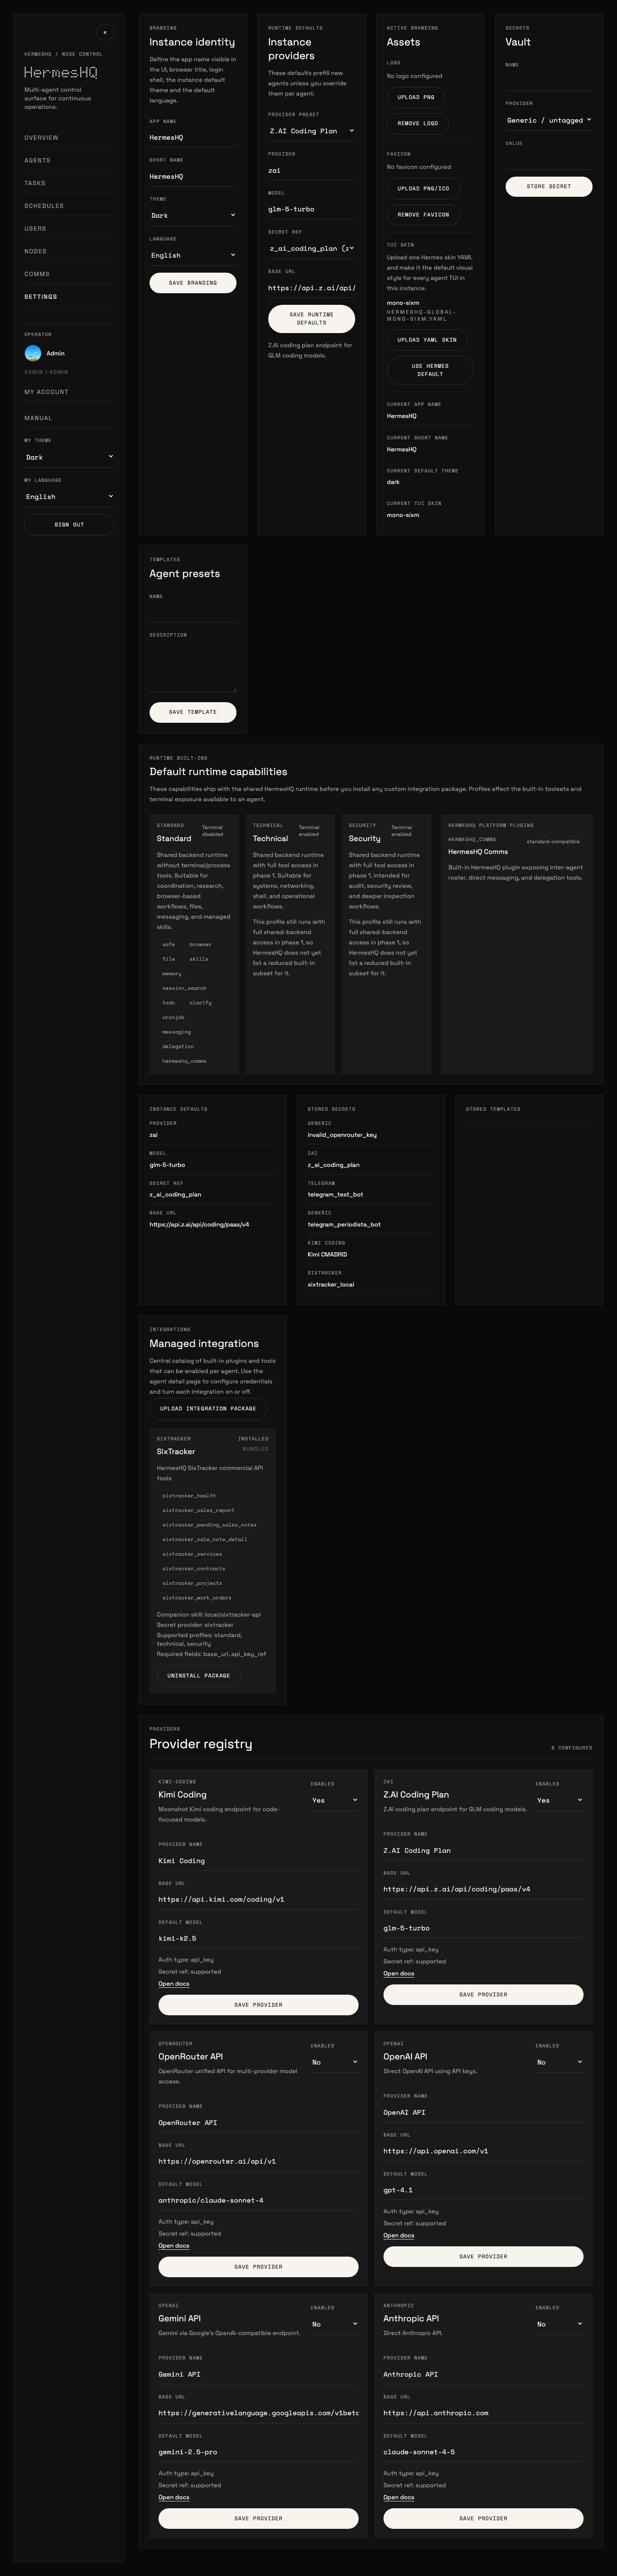Open the Tasks section
This screenshot has width=617, height=2576.
(x=69, y=183)
